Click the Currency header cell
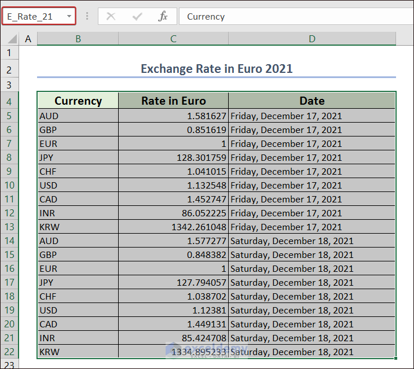The image size is (414, 369). (x=78, y=101)
